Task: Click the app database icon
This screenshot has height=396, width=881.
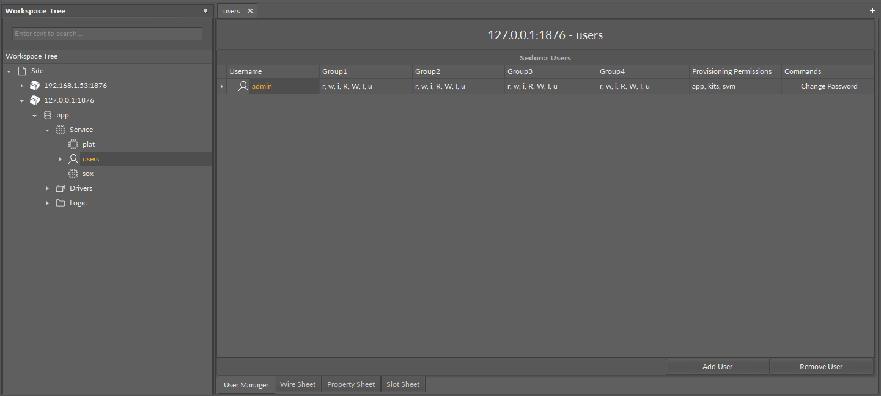Action: [x=48, y=115]
